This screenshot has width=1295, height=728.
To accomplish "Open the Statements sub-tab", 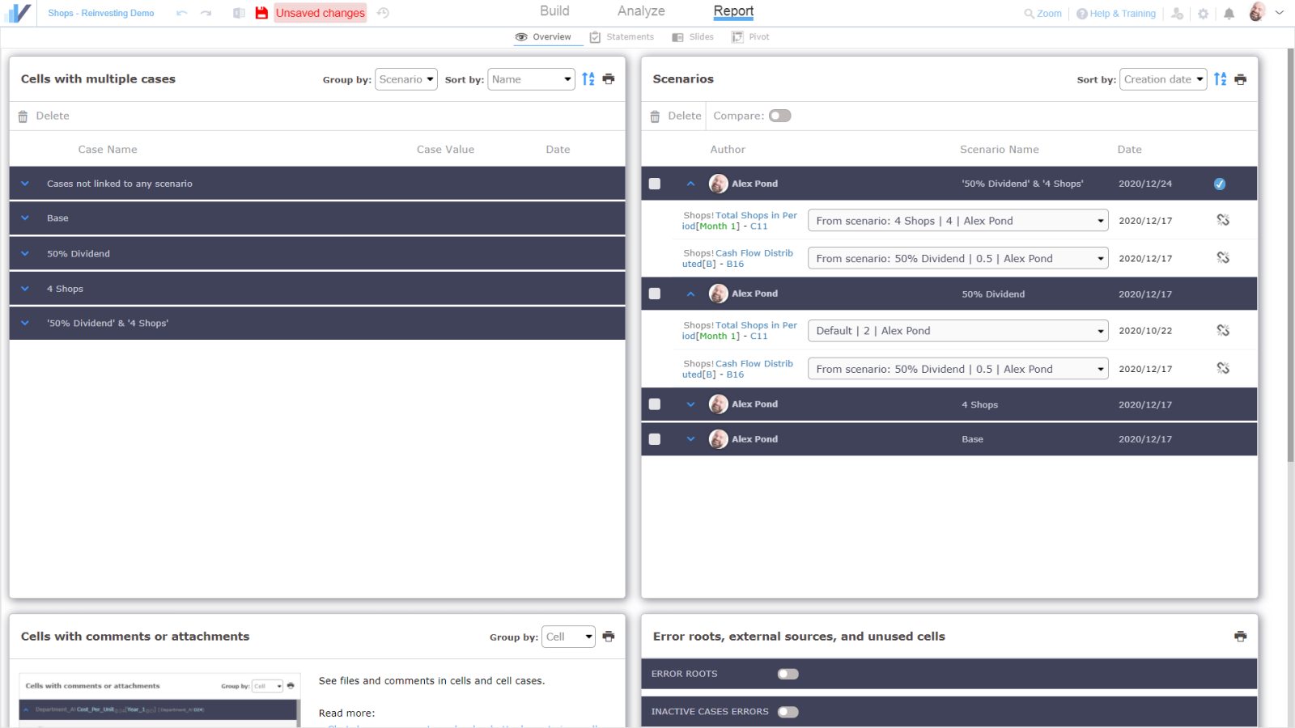I will click(x=622, y=37).
